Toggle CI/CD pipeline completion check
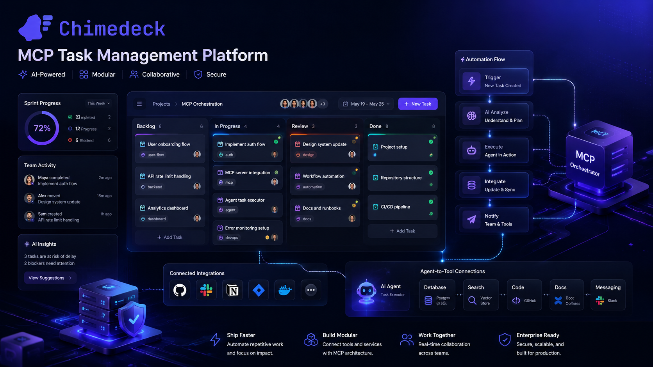 [x=431, y=202]
